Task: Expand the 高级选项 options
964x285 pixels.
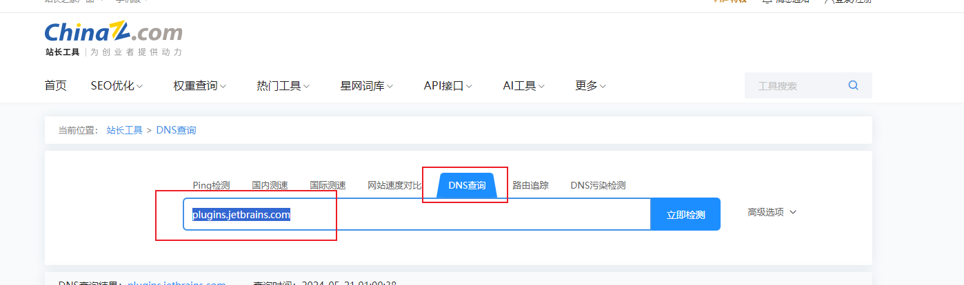Action: point(772,212)
